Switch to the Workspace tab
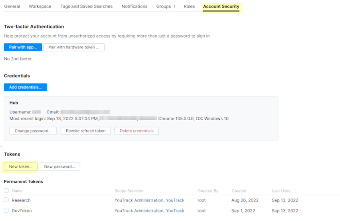 click(40, 6)
